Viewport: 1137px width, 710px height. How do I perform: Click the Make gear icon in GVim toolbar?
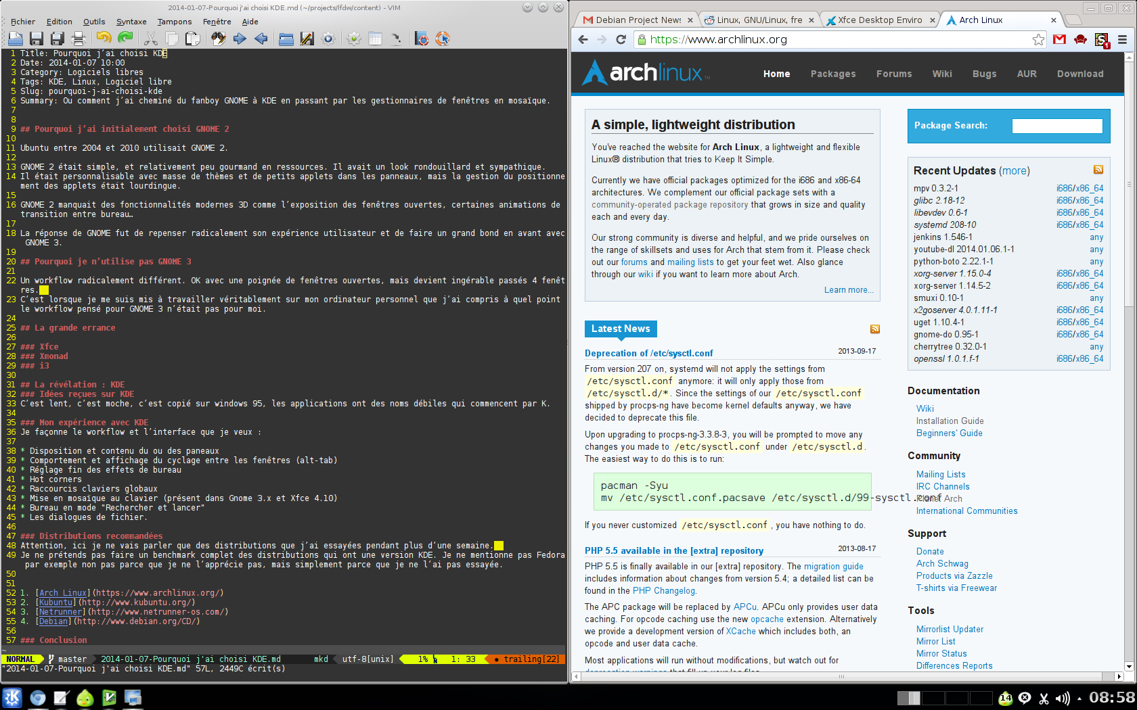(354, 39)
